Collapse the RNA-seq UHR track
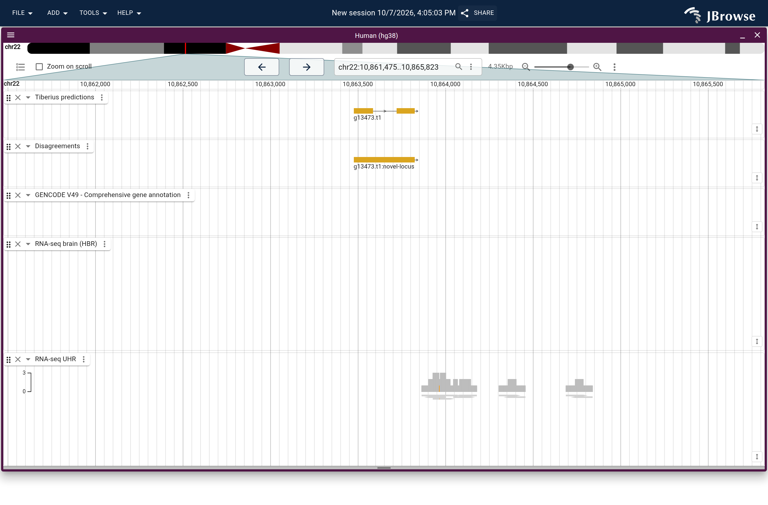Image resolution: width=768 pixels, height=505 pixels. (28, 359)
